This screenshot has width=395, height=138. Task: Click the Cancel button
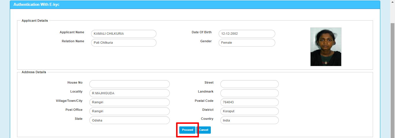pyautogui.click(x=204, y=130)
